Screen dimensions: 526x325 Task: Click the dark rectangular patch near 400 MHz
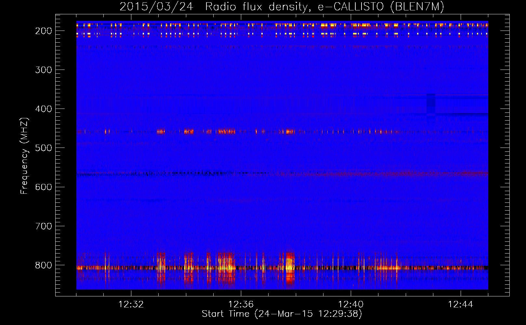click(431, 104)
